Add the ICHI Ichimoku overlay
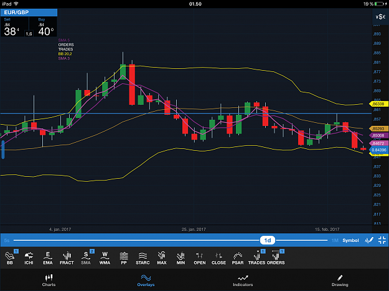 (29, 258)
